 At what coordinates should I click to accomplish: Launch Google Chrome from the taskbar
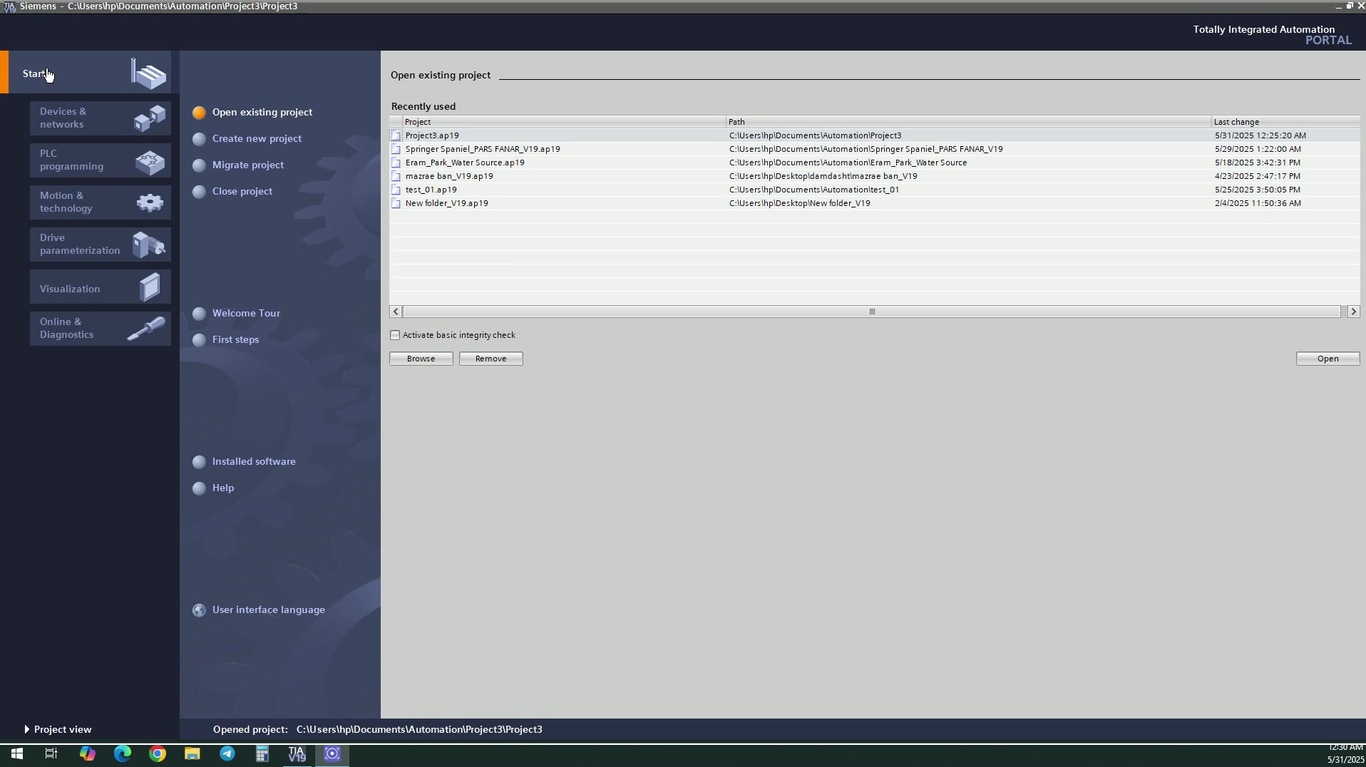[158, 753]
